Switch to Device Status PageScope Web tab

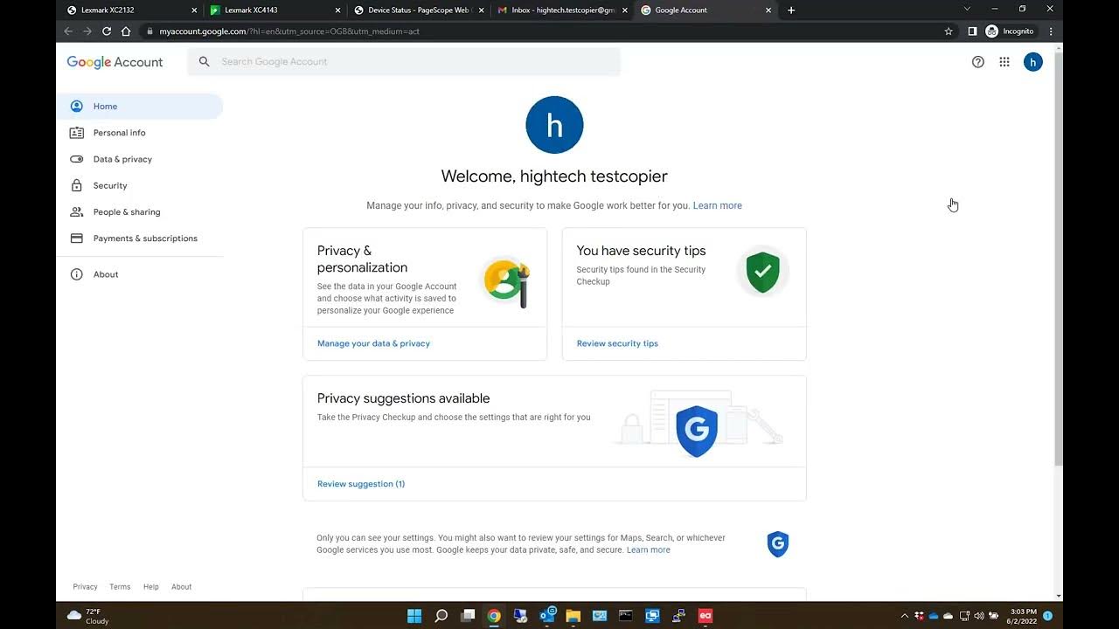tap(418, 10)
